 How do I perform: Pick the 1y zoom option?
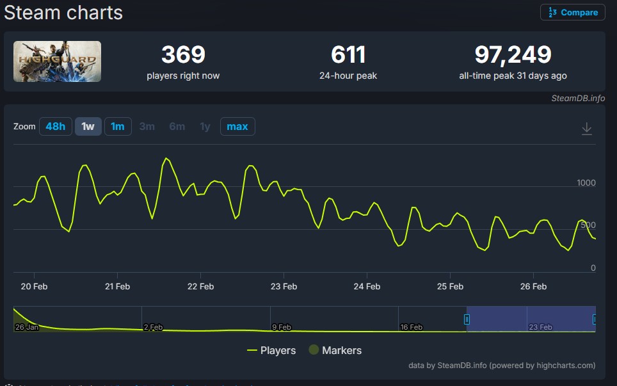point(205,126)
